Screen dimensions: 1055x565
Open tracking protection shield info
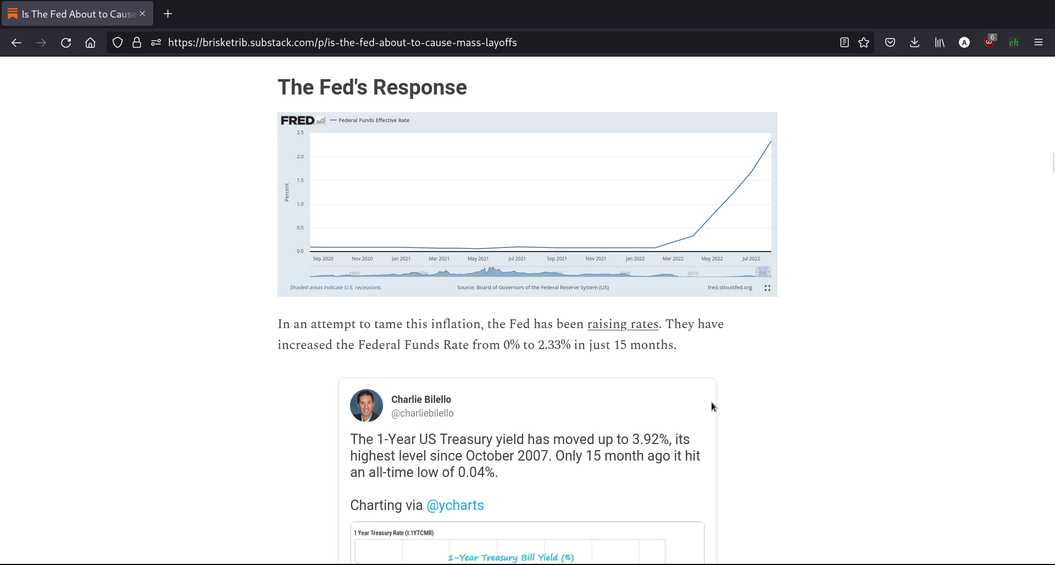pyautogui.click(x=117, y=43)
